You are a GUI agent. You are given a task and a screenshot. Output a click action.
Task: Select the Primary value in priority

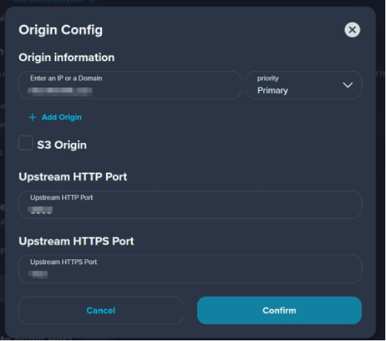[273, 91]
